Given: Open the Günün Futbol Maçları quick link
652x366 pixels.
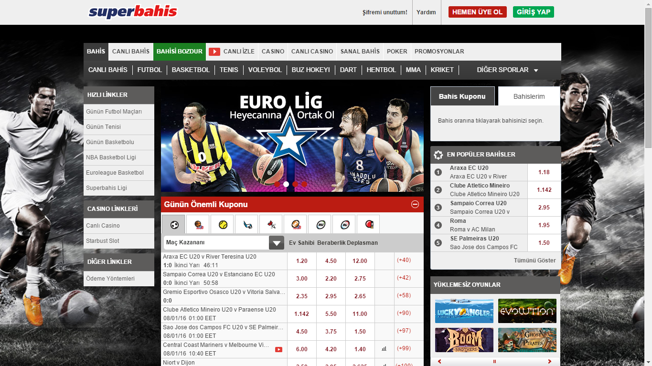Looking at the screenshot, I should tap(119, 112).
